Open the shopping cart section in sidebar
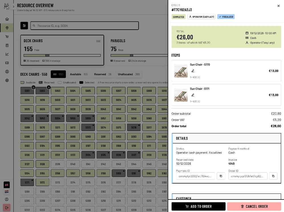The image size is (284, 212). tap(7, 36)
